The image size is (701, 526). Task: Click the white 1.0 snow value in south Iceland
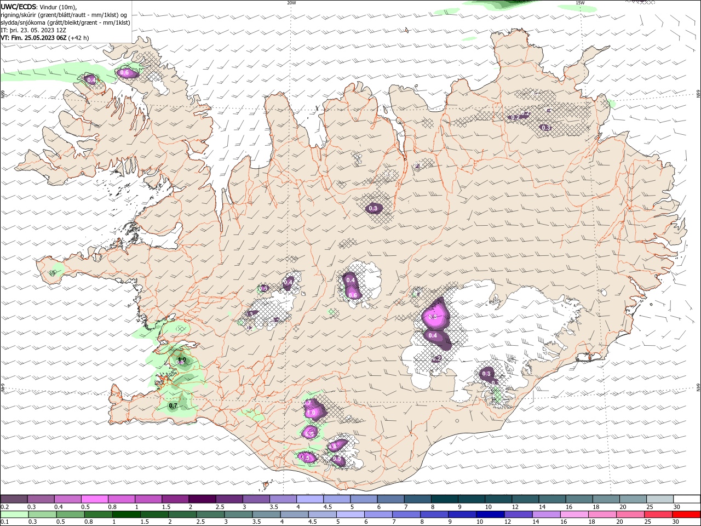pos(312,413)
